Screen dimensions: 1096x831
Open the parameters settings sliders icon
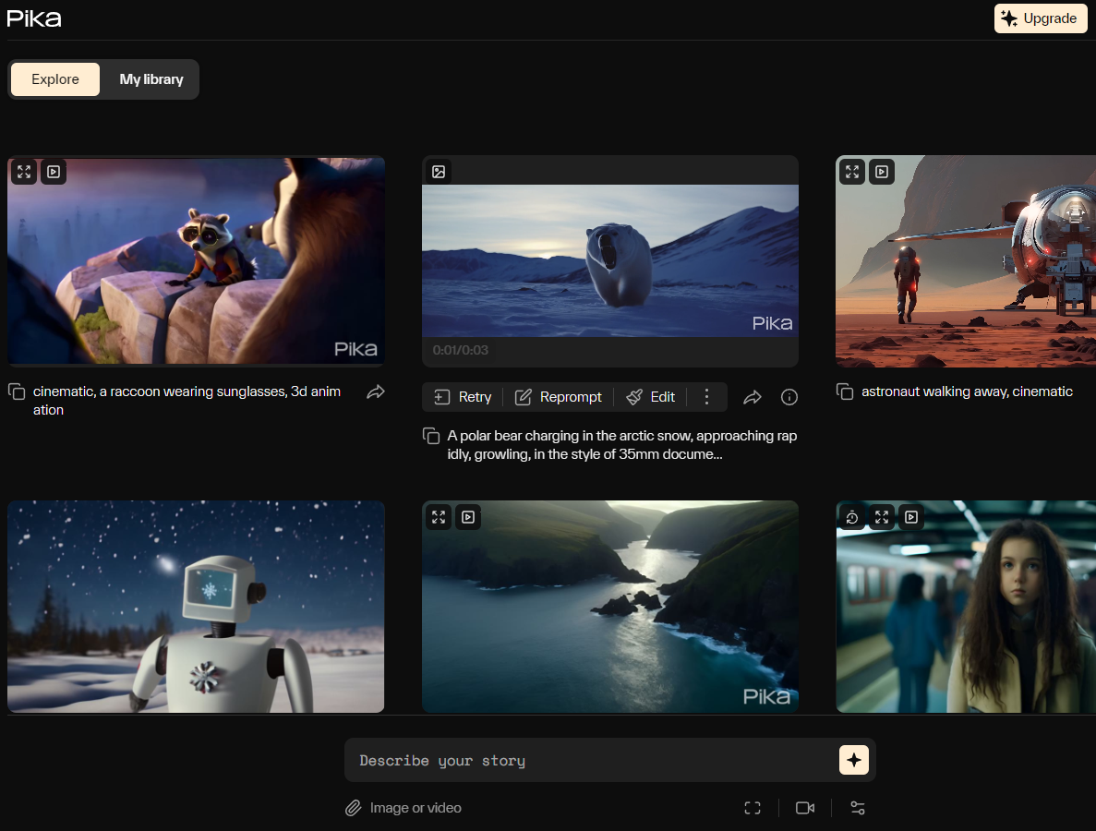pyautogui.click(x=858, y=808)
